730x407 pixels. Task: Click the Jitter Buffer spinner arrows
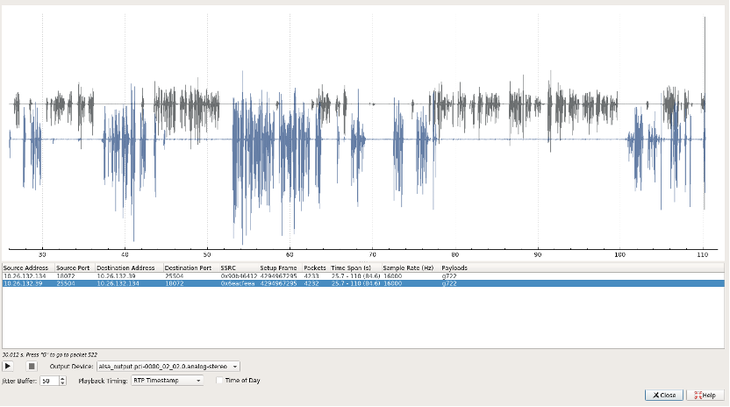61,381
